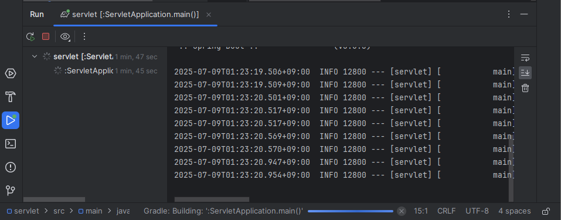Open 4 spaces indentation settings
Image resolution: width=561 pixels, height=220 pixels.
tap(515, 211)
